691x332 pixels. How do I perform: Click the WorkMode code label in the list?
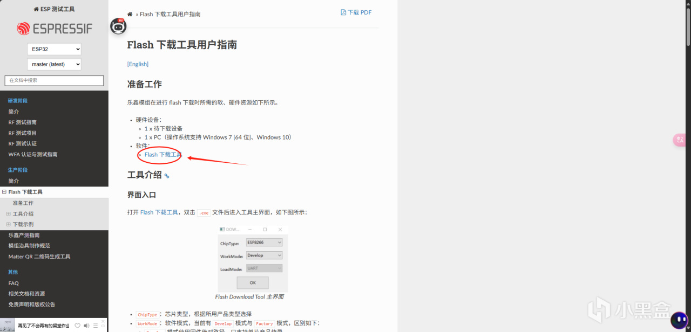pos(147,324)
